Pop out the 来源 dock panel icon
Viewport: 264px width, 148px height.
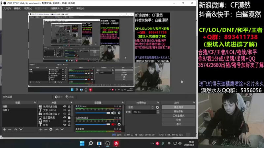[x=71, y=102]
